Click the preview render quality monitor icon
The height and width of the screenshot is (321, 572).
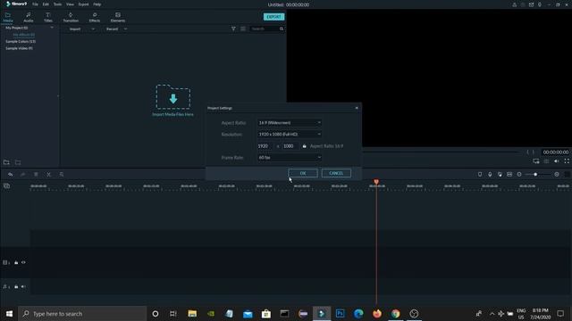tap(536, 161)
